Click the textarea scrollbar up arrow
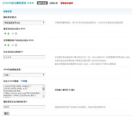Viewport: 132px width, 116px height. pos(44,86)
